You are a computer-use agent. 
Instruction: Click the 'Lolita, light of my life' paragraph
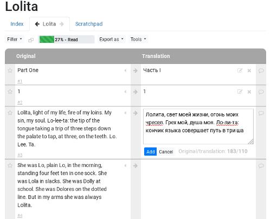click(x=67, y=128)
